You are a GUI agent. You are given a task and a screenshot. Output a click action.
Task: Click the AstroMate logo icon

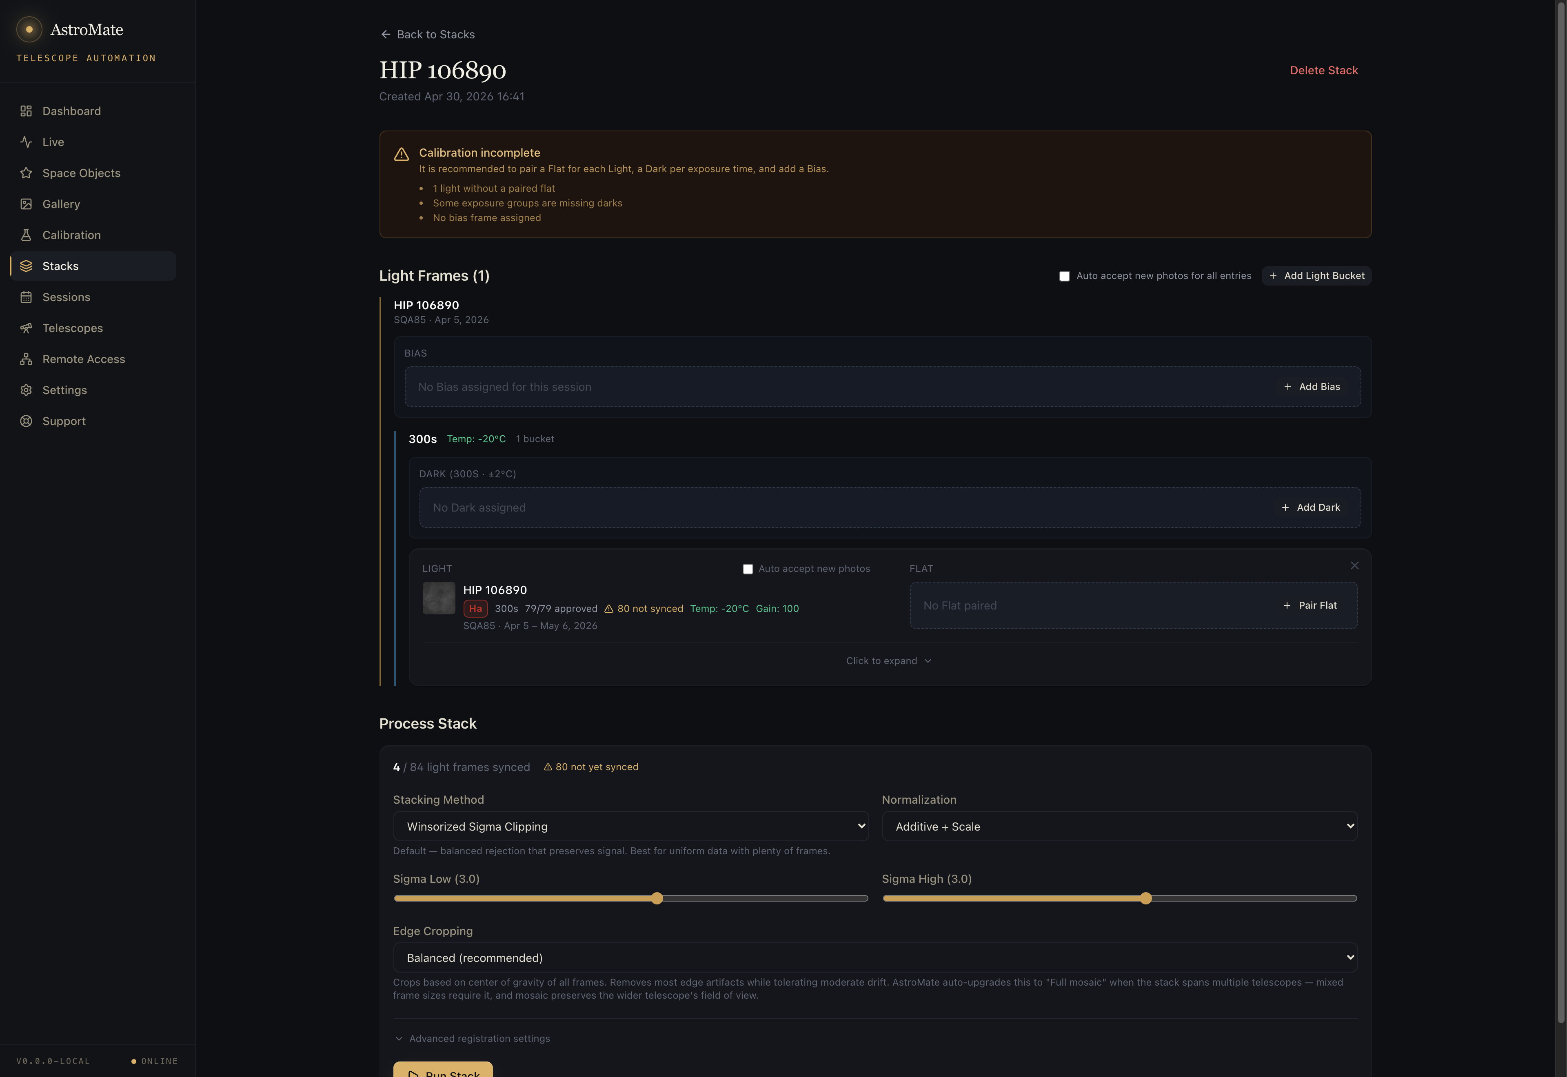[29, 30]
